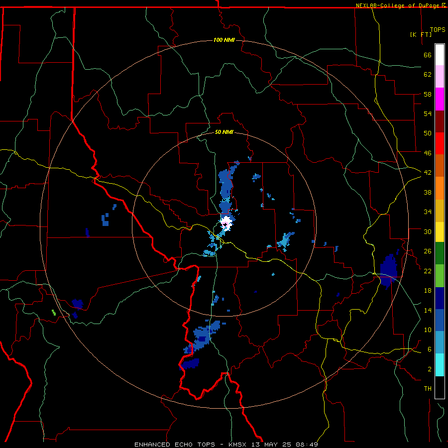Click the large navy echo blob on the east side
448x448 pixels.
click(x=389, y=271)
